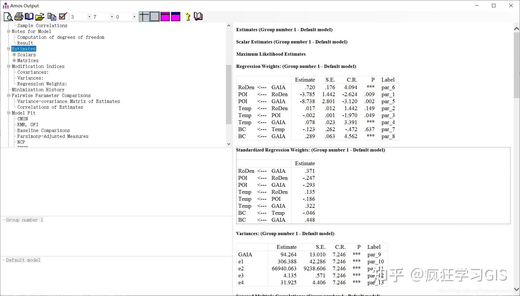
Task: Click standardized estimate .448 for BC <--- GAIA
Action: 310,220
